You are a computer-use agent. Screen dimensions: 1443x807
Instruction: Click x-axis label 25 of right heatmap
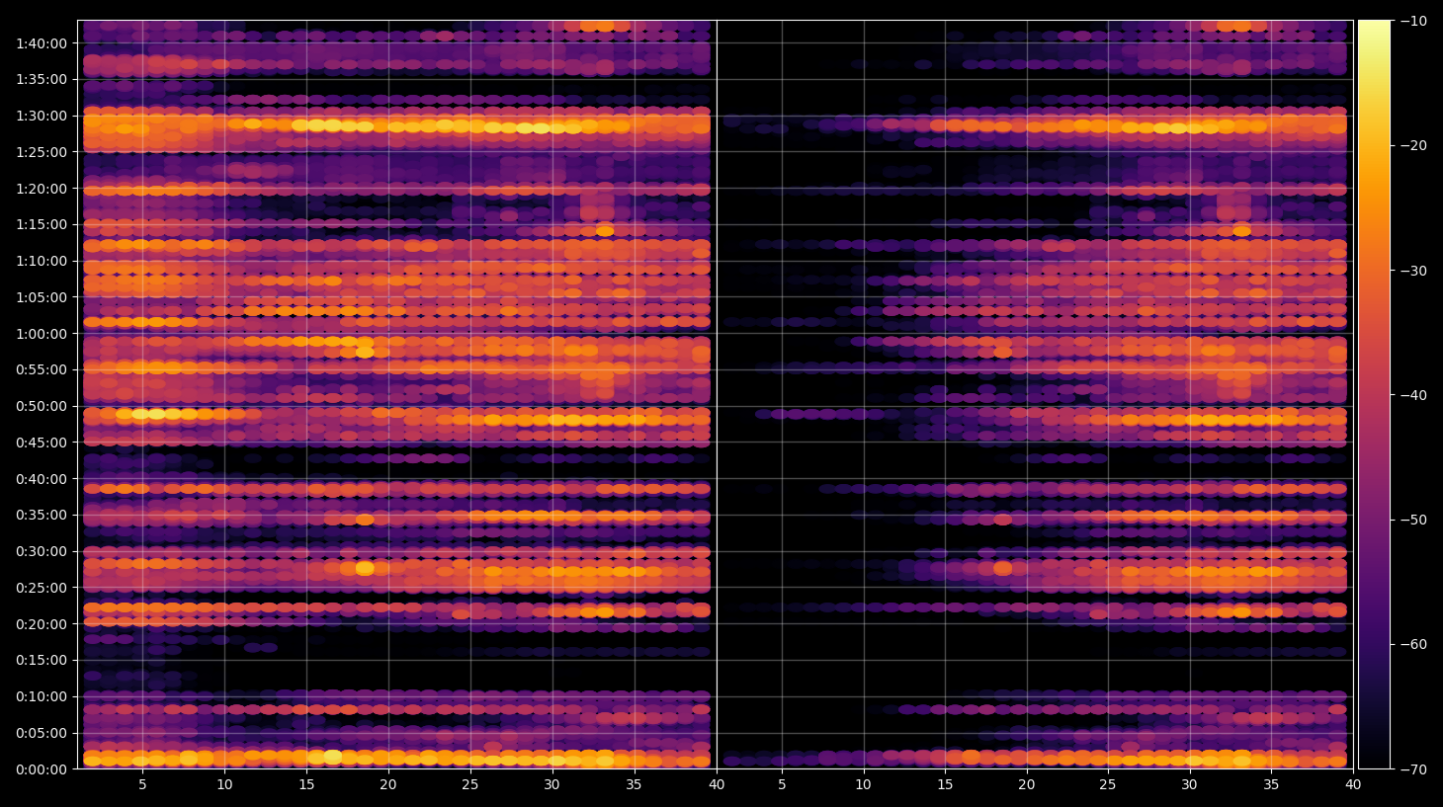tap(1108, 785)
